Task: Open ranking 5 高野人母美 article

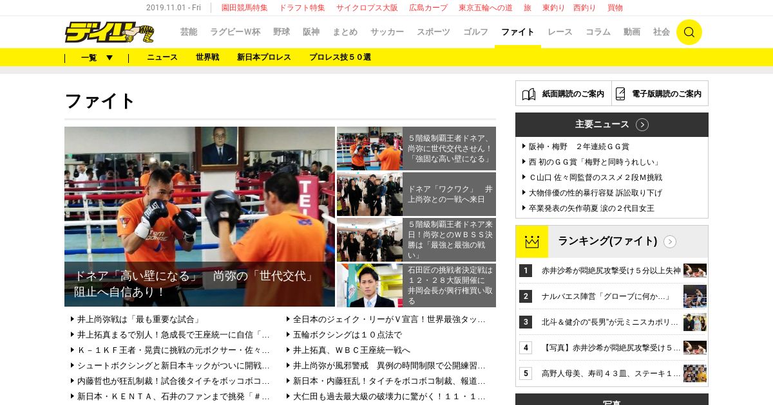Action: [611, 373]
